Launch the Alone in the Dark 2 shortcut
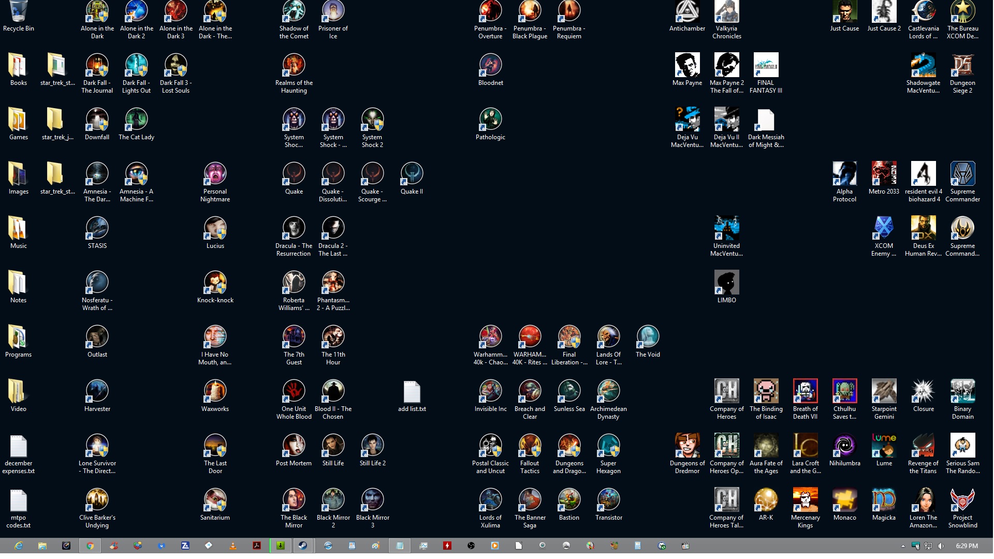Screen dimensions: 994x559 tap(137, 20)
